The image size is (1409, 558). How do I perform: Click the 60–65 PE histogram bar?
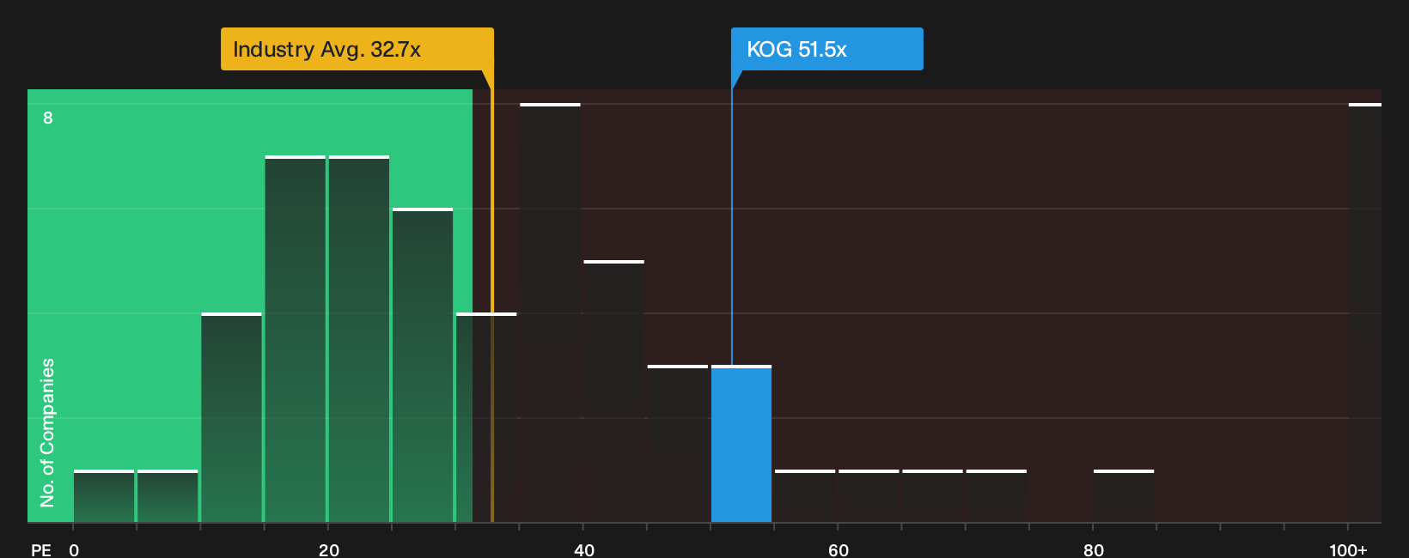(869, 496)
